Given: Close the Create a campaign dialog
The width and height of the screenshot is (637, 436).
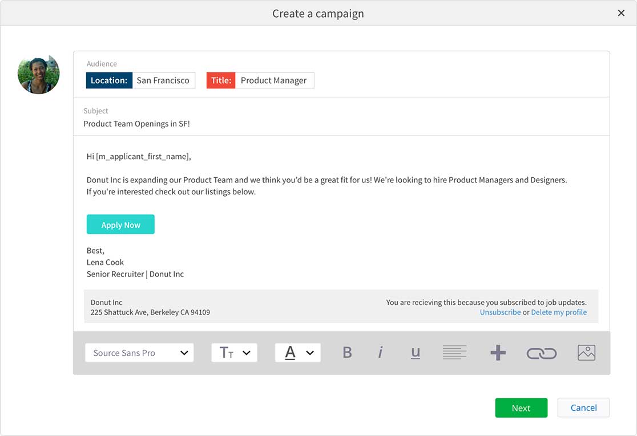Looking at the screenshot, I should (621, 13).
